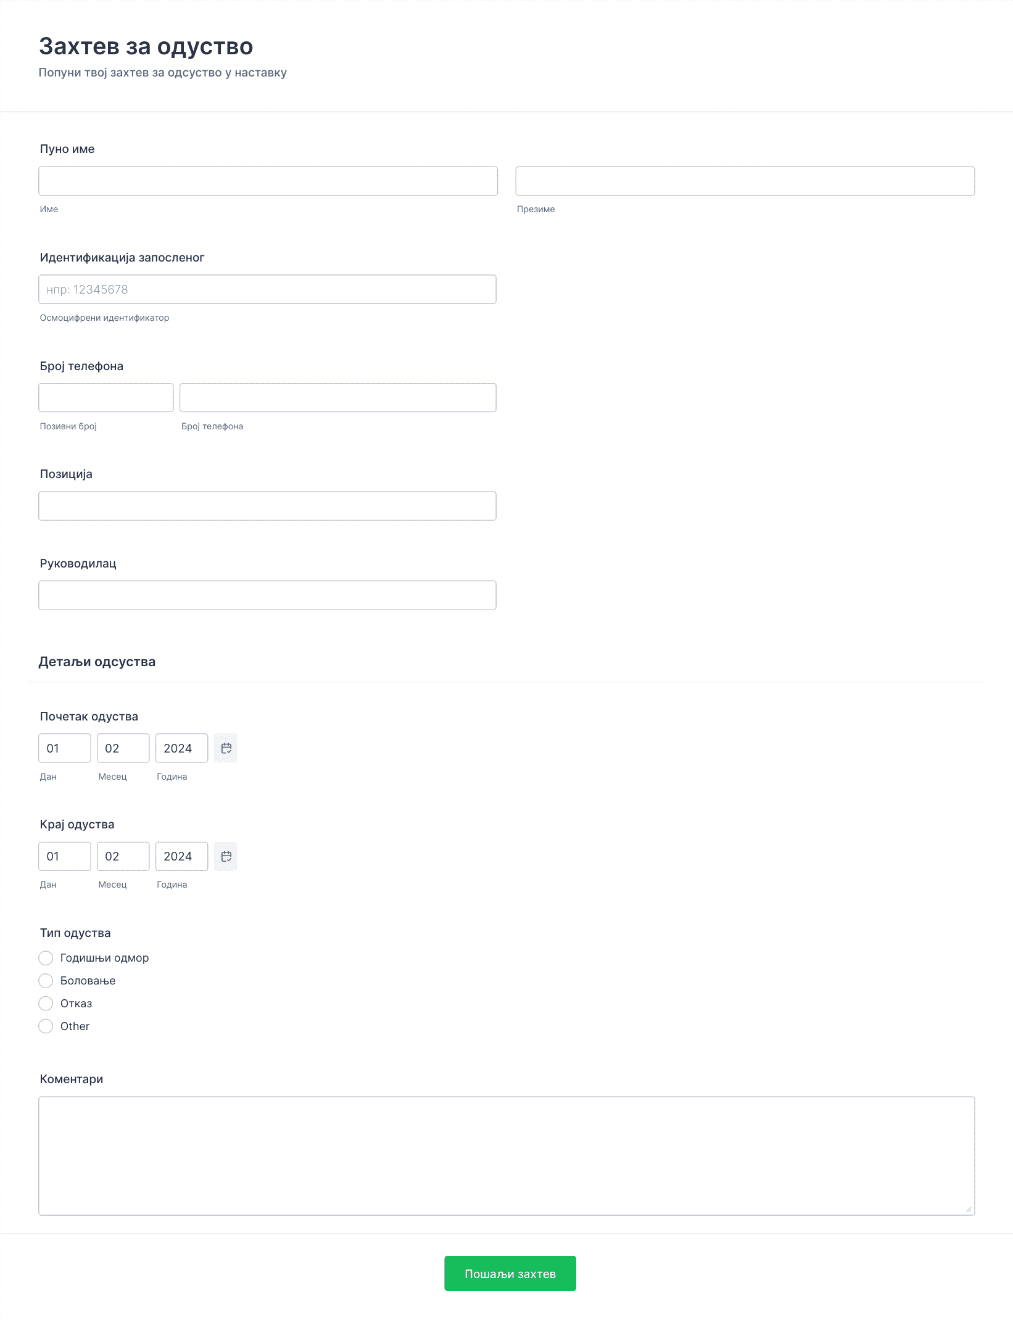Viewport: 1013px width, 1320px height.
Task: Select the Годишњи одмор radio option
Action: pos(46,958)
